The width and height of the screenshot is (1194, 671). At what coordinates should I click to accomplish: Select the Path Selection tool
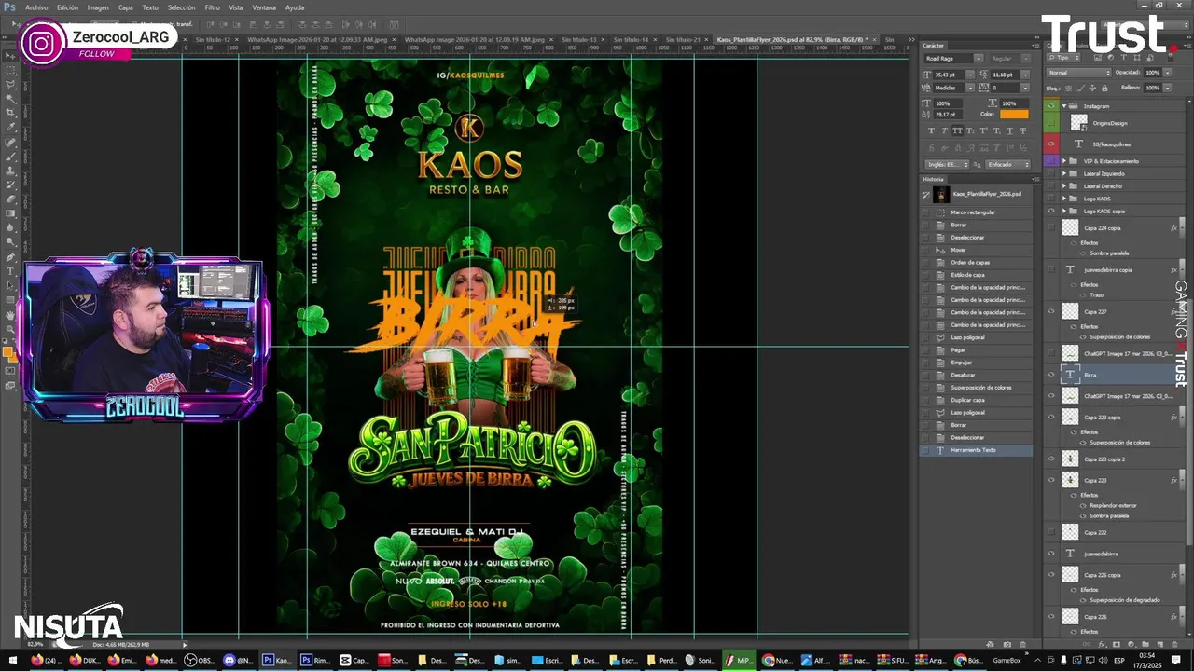[10, 285]
